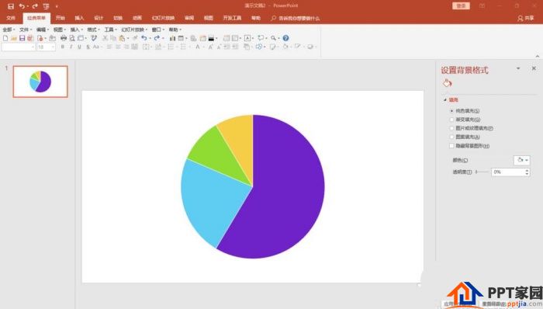Open the 设计 ribbon tab
The image size is (543, 309).
(x=99, y=18)
